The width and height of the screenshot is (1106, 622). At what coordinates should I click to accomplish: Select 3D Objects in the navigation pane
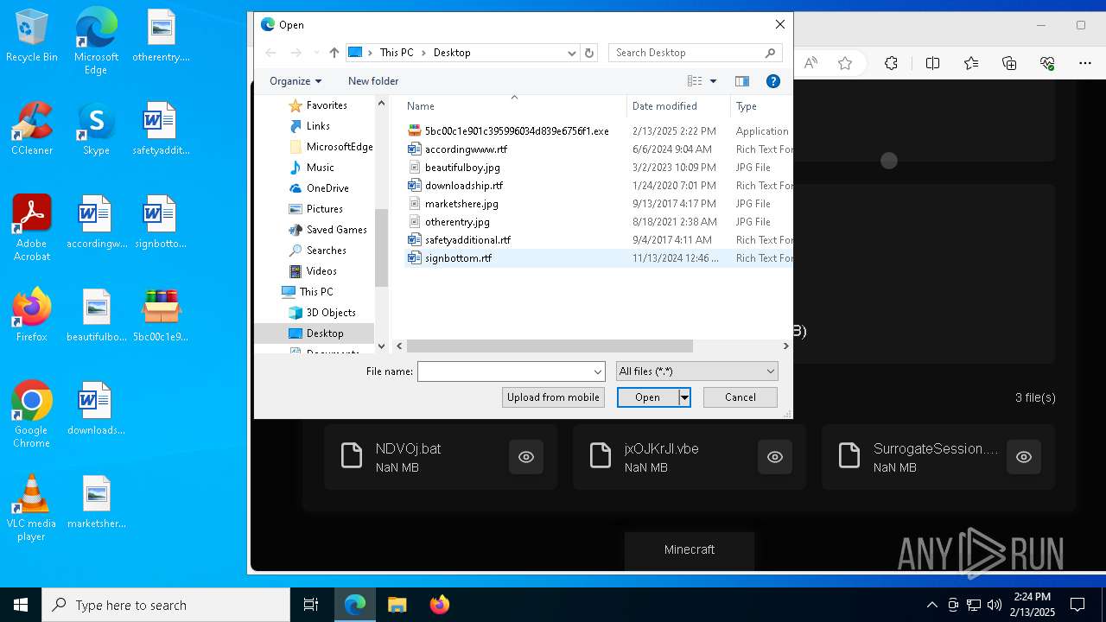point(331,313)
